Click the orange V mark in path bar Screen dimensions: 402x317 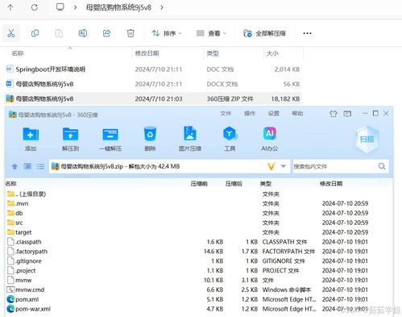tap(271, 167)
